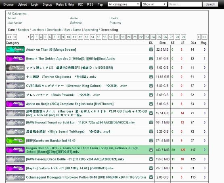Click the Search input field
Image resolution: width=224 pixels, height=183 pixels.
185,4
